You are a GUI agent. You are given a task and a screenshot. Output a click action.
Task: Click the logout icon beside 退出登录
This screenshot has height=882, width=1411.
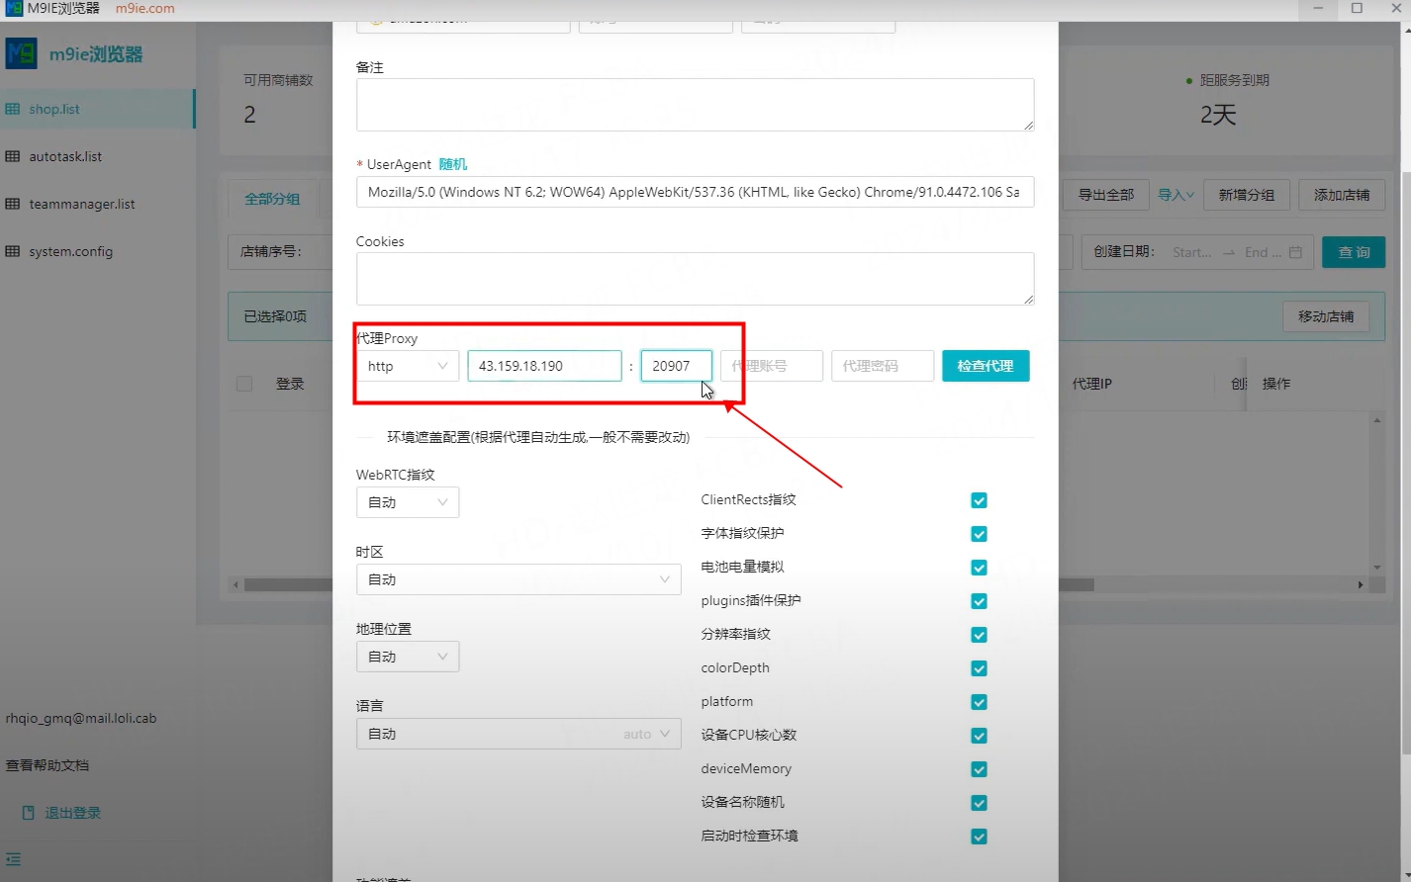tap(28, 813)
